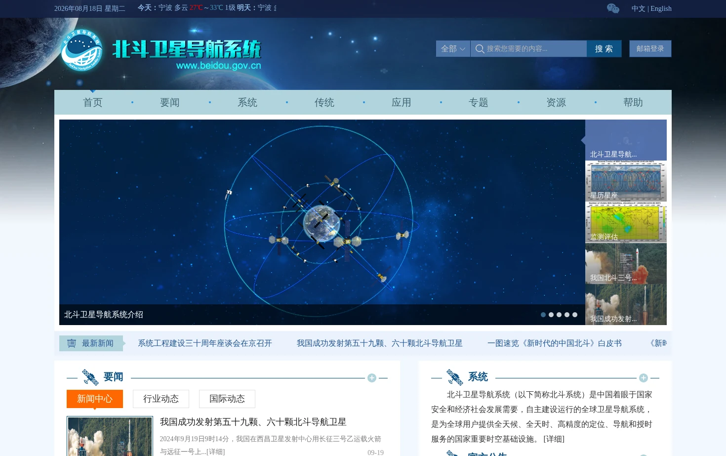
Task: Click the 搜索 button
Action: tap(604, 49)
